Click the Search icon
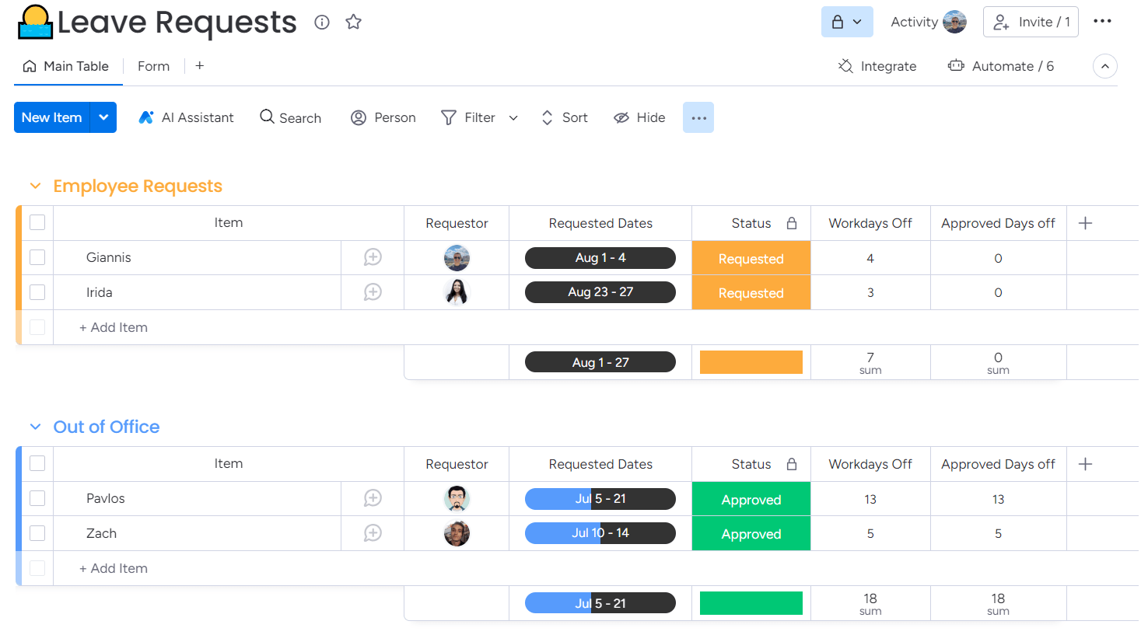Viewport: 1141px width, 642px height. click(290, 117)
